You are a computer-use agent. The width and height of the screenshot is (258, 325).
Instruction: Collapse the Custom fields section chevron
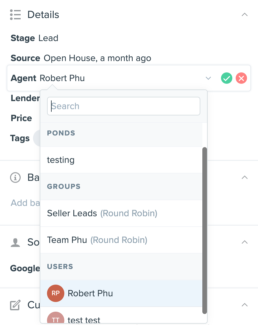pyautogui.click(x=245, y=305)
